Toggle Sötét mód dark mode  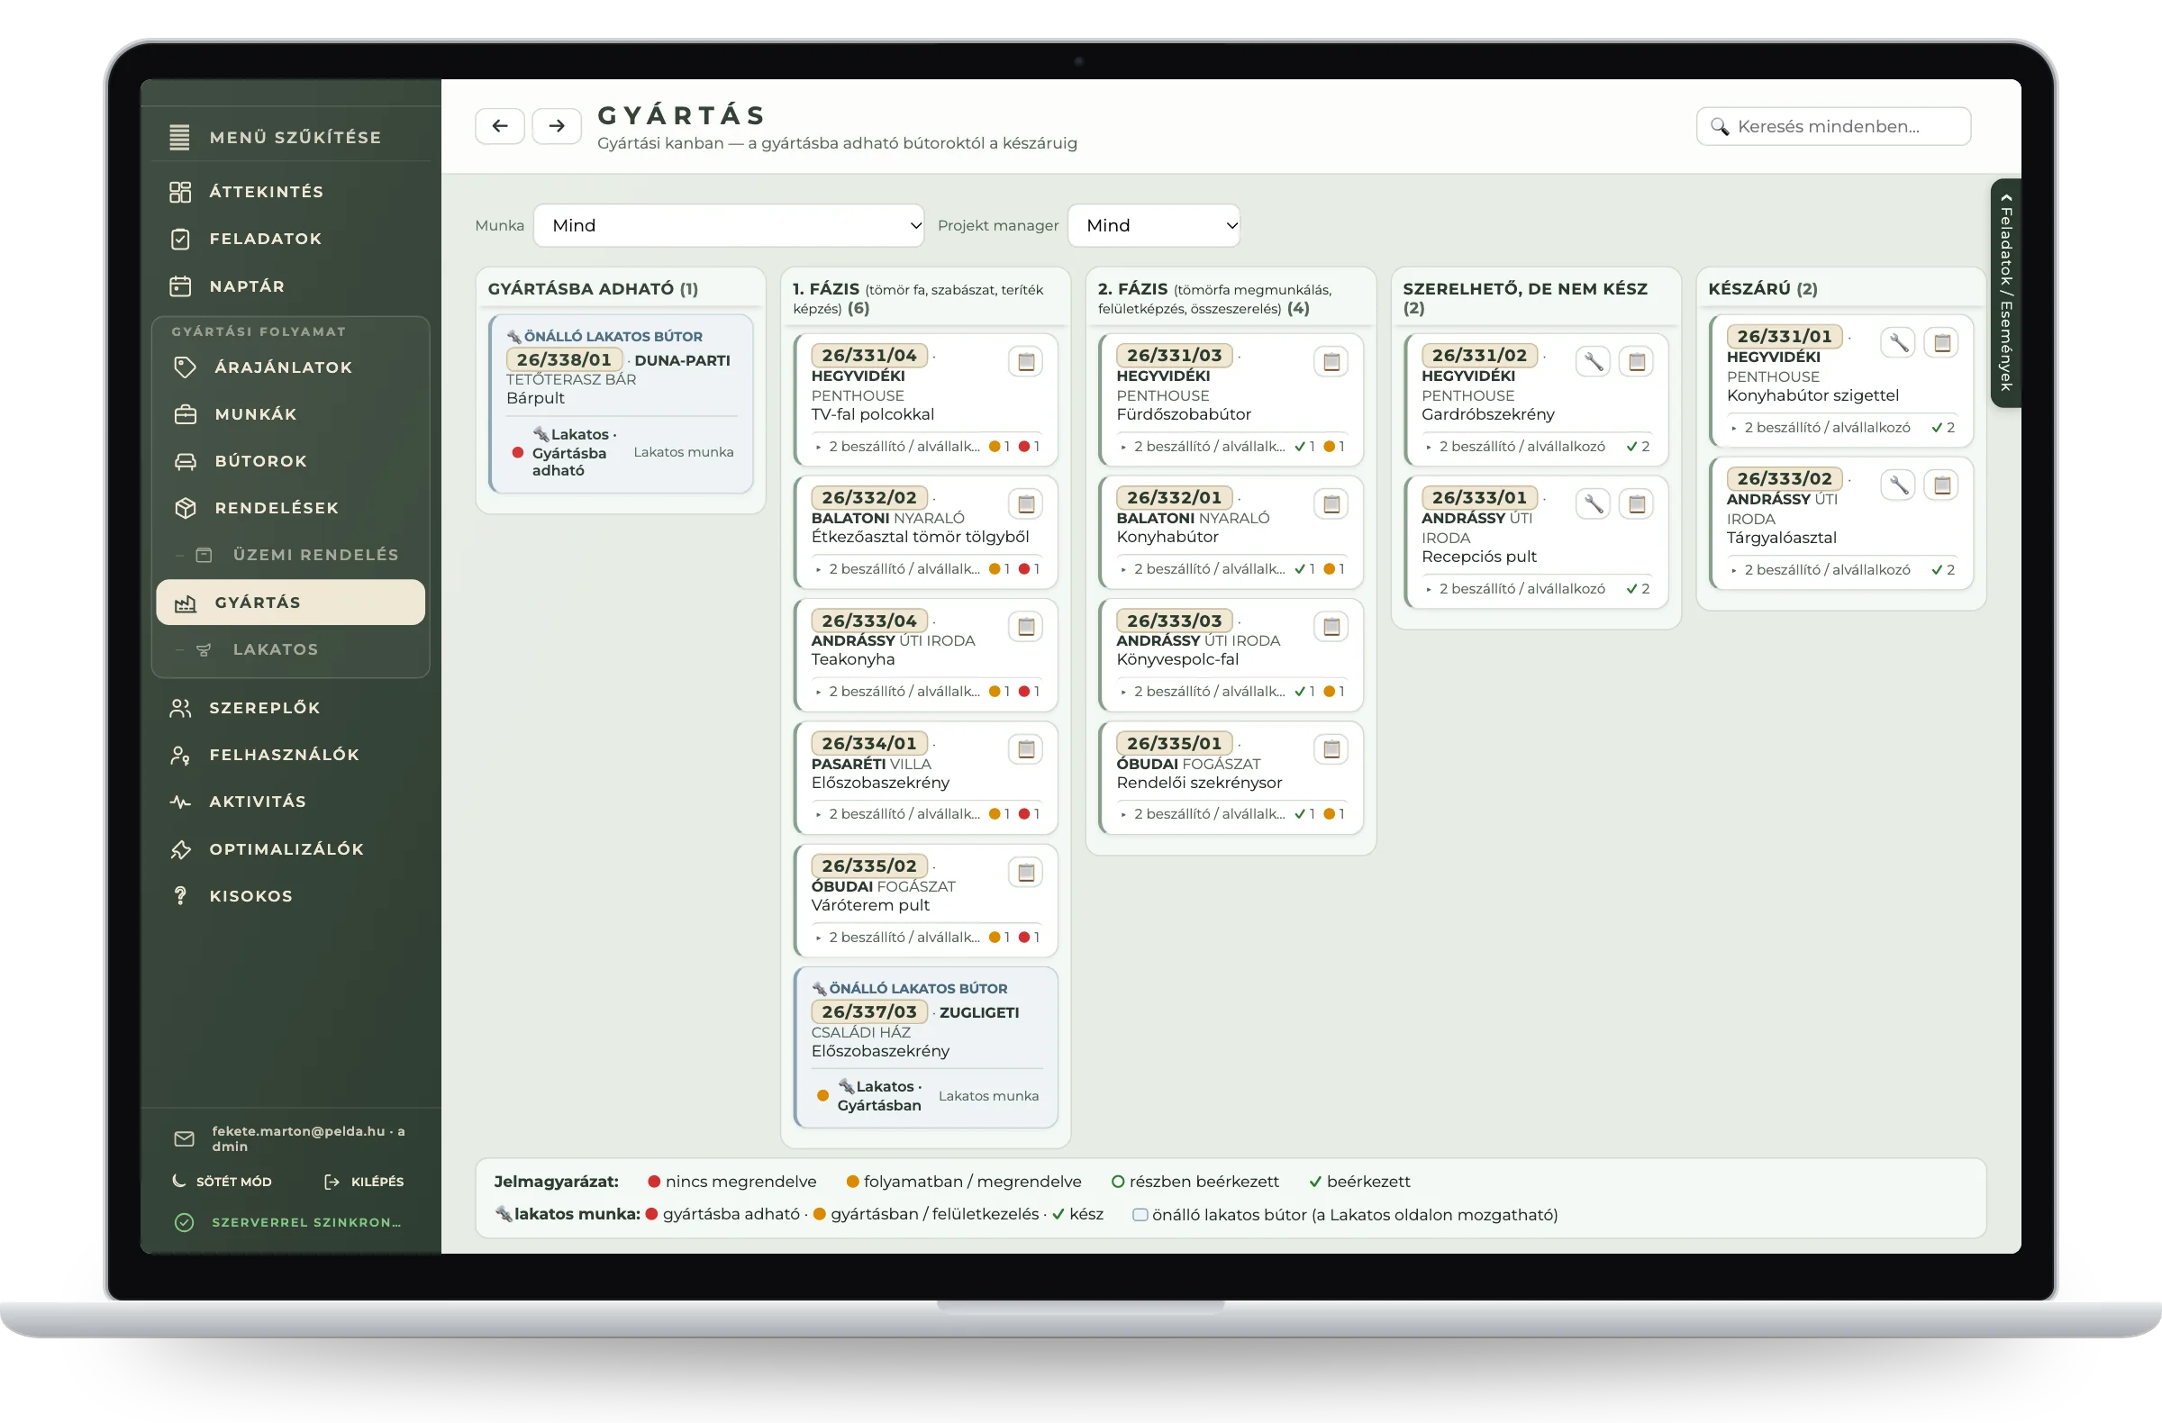point(223,1181)
